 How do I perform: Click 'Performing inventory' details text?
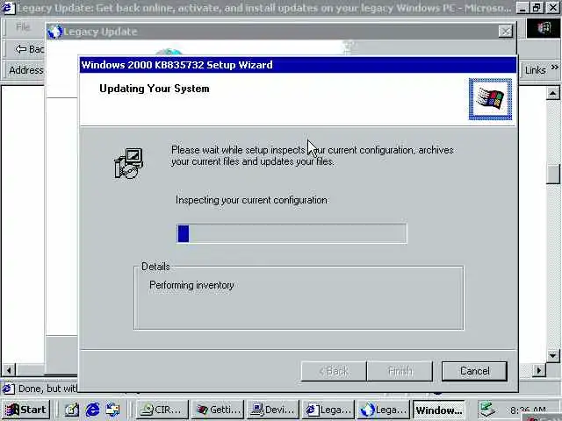click(191, 285)
